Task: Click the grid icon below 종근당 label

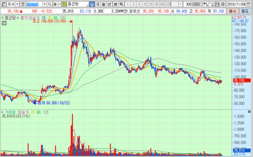Action: click(x=4, y=22)
